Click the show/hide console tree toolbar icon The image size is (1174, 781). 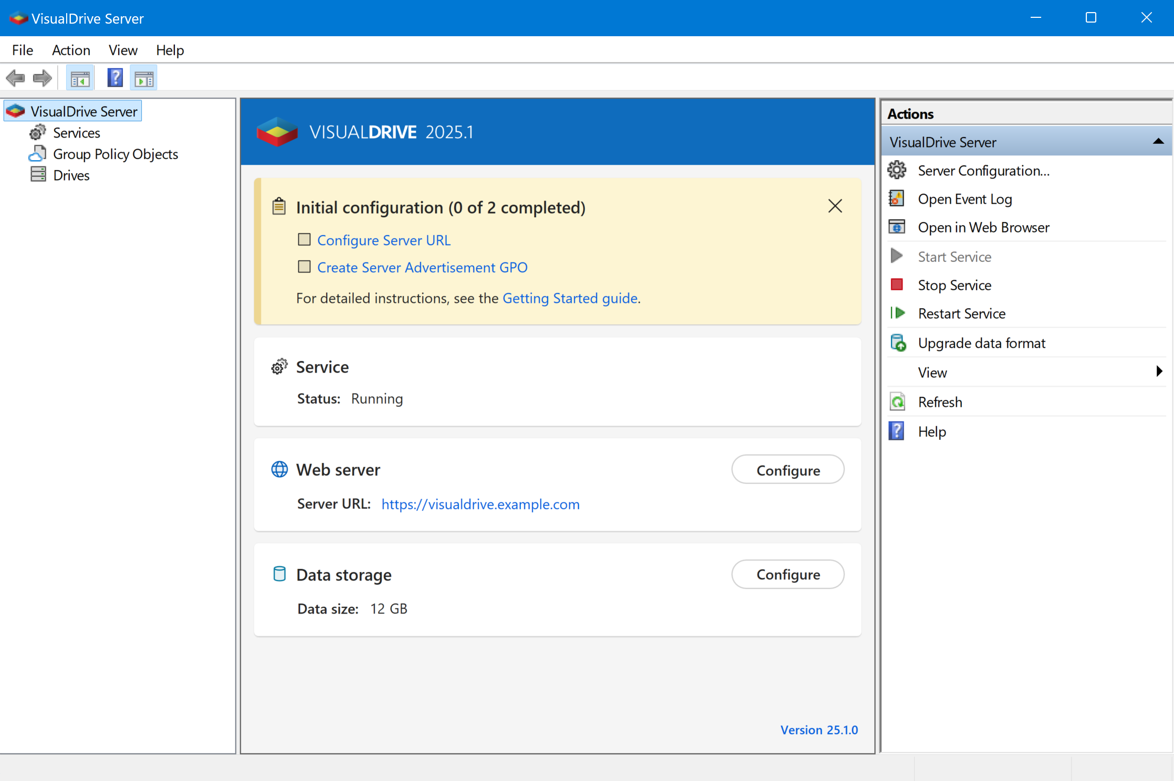80,77
